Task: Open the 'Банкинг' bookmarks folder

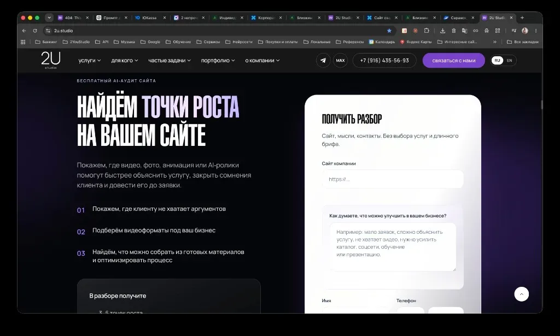Action: point(46,42)
